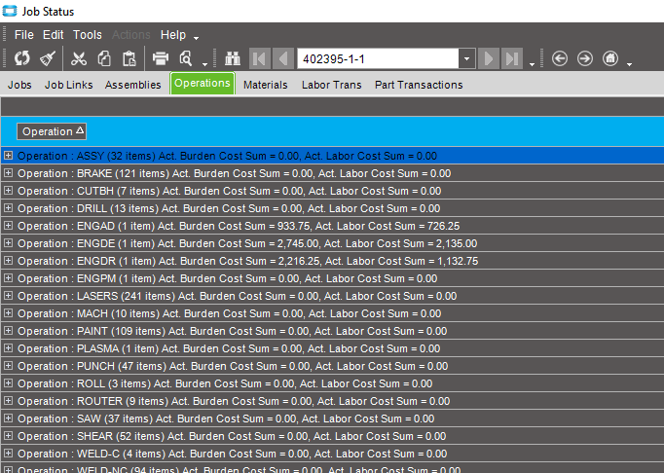Select row text 'Operation : LASERS (241 items)'
The image size is (664, 473).
pyautogui.click(x=96, y=296)
